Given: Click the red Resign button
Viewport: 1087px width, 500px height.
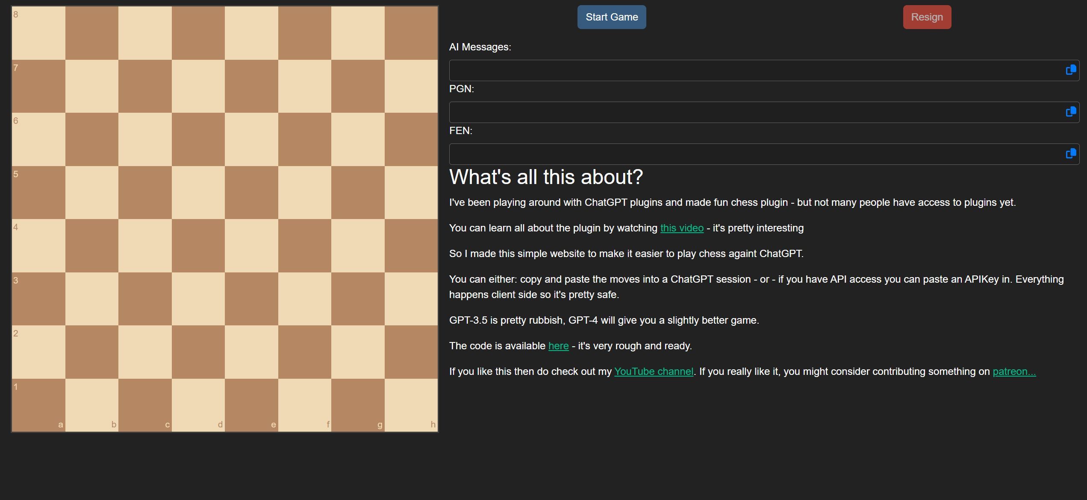Looking at the screenshot, I should coord(927,17).
